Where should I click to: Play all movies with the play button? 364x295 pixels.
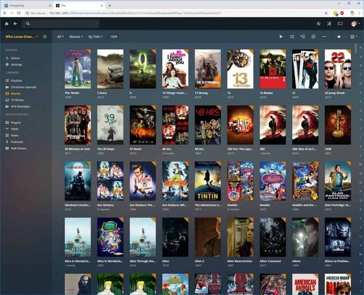(281, 36)
